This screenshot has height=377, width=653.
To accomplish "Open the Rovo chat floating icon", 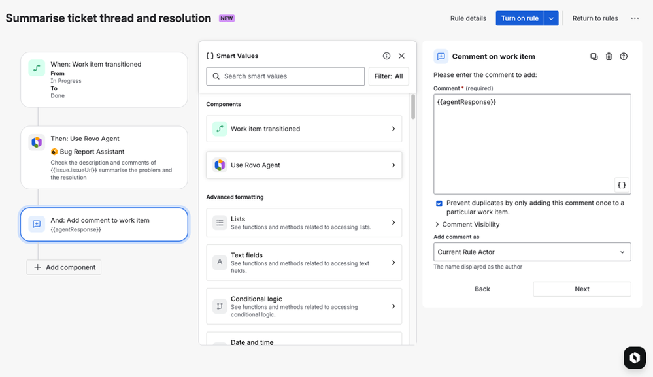I will click(x=634, y=357).
